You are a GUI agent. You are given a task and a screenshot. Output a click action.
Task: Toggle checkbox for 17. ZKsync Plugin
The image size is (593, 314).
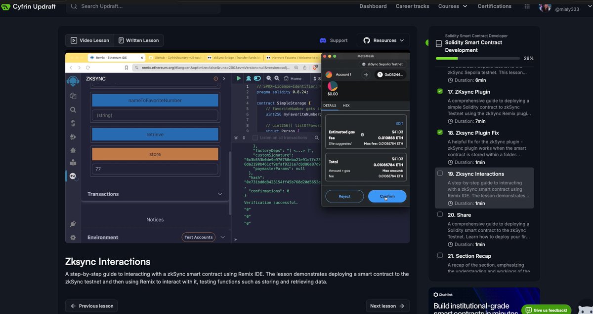tap(440, 92)
